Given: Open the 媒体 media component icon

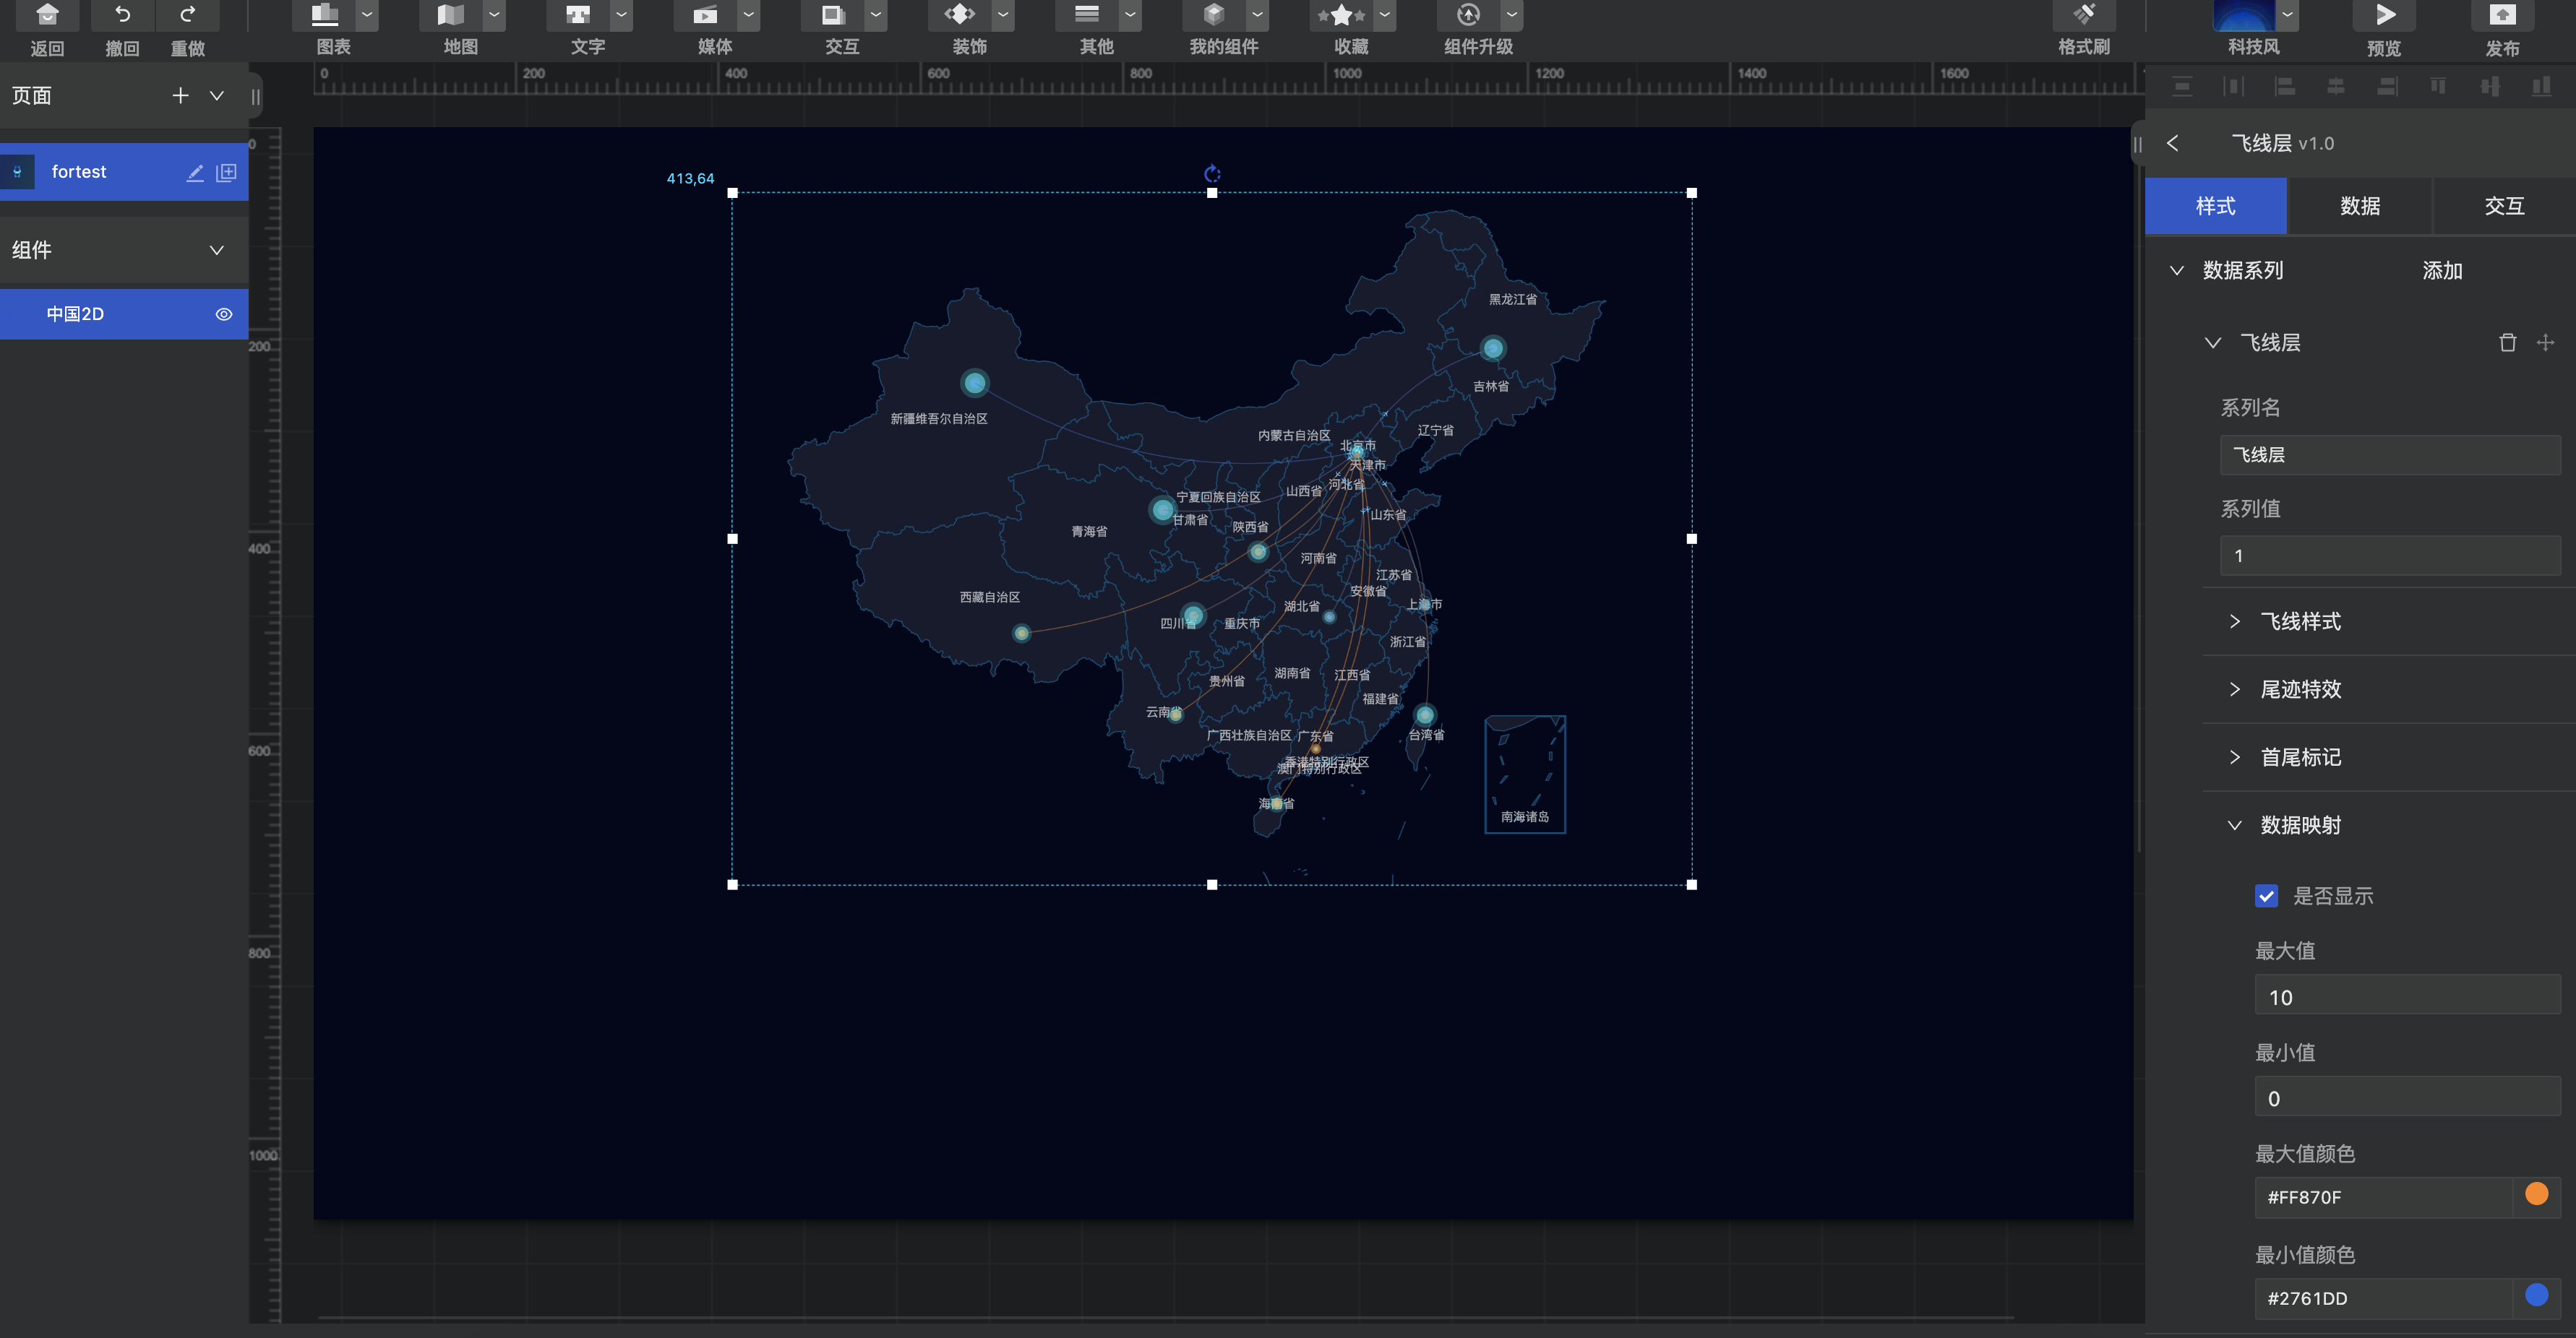Looking at the screenshot, I should [705, 15].
